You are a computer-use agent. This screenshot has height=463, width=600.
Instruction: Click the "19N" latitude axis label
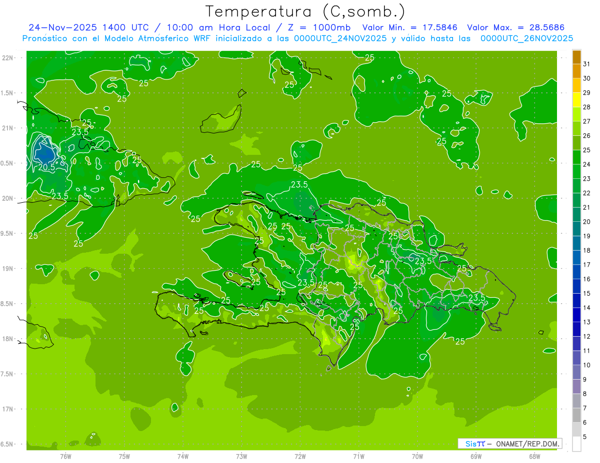7,269
